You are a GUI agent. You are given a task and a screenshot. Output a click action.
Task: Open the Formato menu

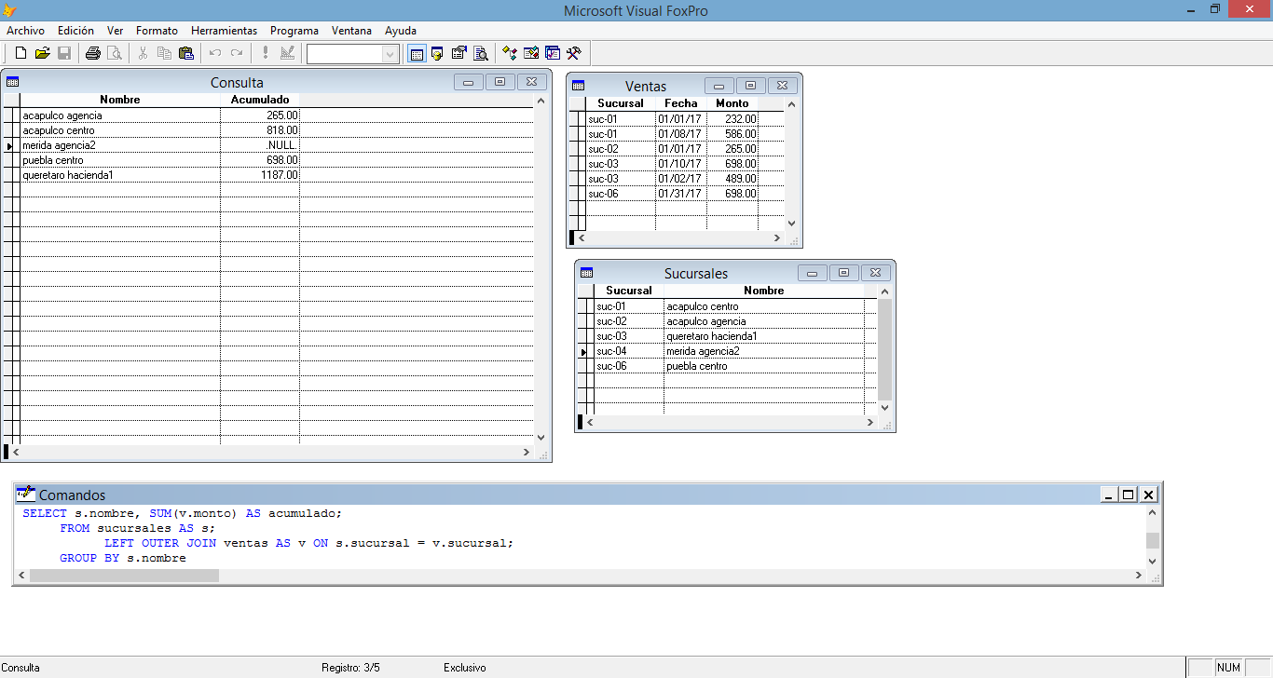pyautogui.click(x=157, y=31)
